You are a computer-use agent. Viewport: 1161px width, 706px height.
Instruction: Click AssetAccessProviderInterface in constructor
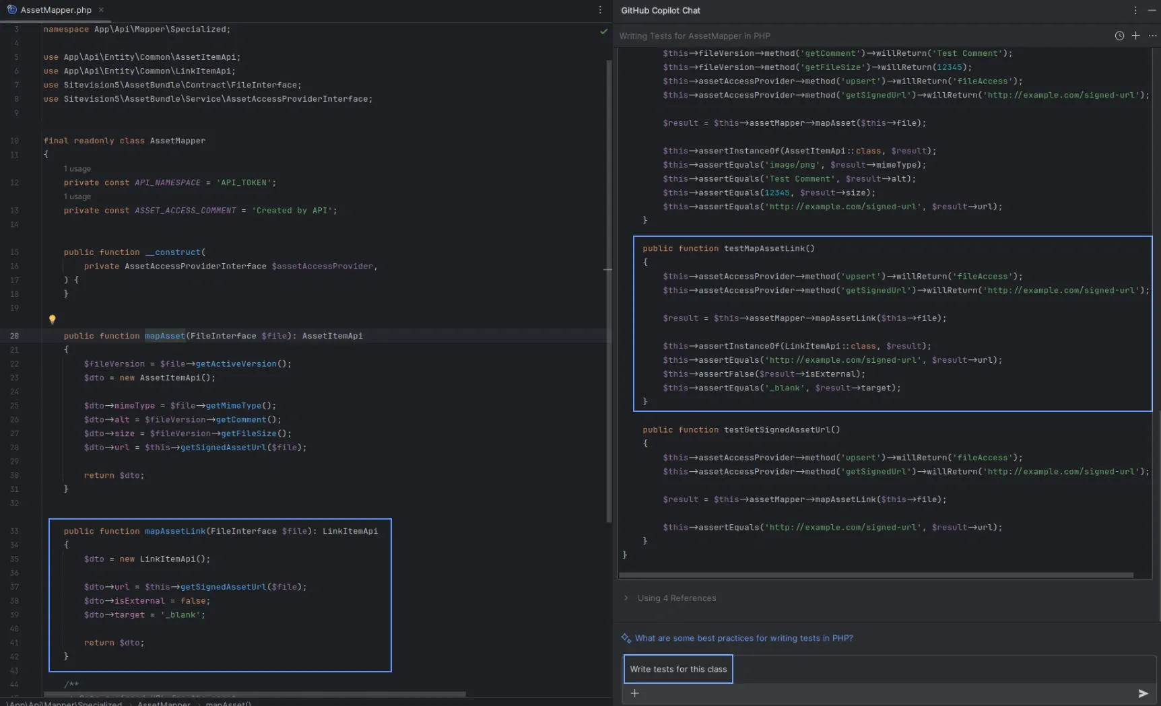[195, 267]
